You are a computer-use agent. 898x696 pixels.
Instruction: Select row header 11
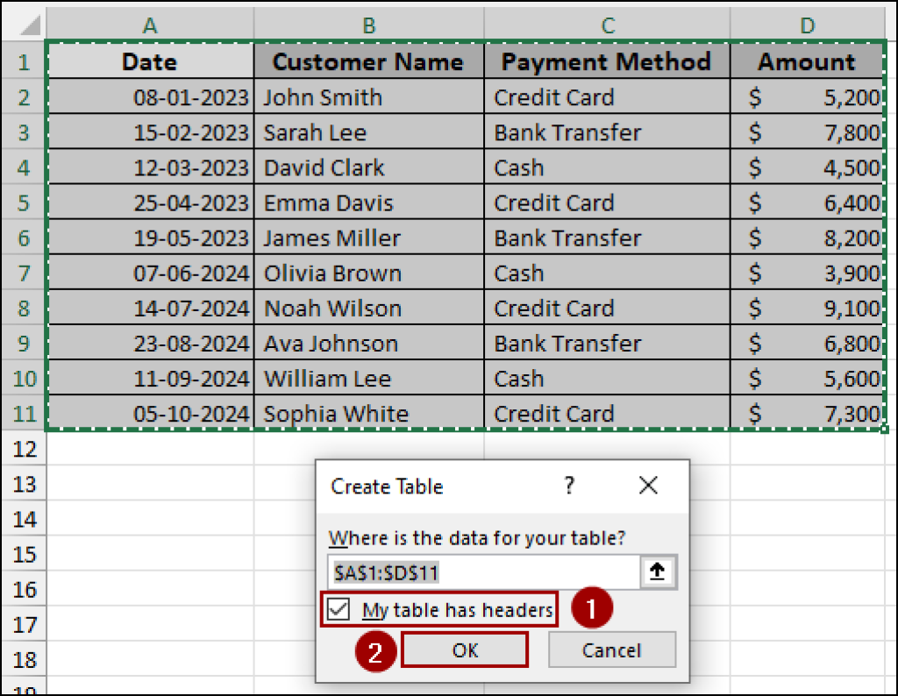24,413
